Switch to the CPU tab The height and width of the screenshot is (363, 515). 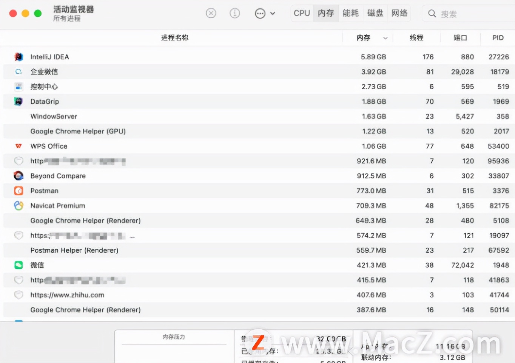click(301, 12)
